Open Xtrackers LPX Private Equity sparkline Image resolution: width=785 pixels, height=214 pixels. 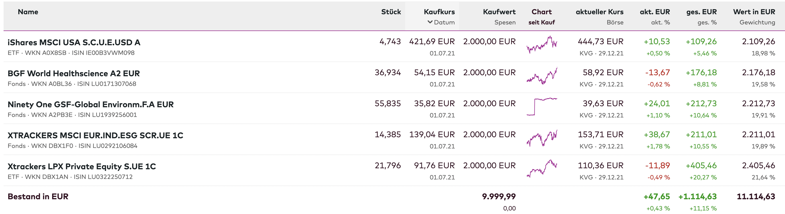coord(542,169)
